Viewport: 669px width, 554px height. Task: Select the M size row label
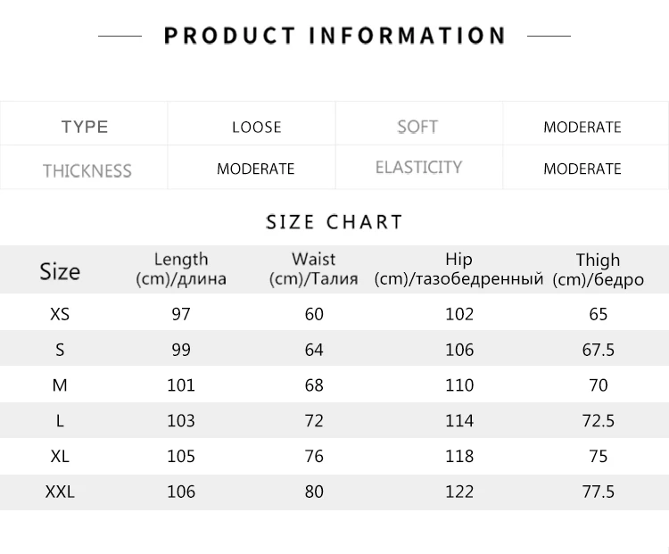[x=60, y=385]
